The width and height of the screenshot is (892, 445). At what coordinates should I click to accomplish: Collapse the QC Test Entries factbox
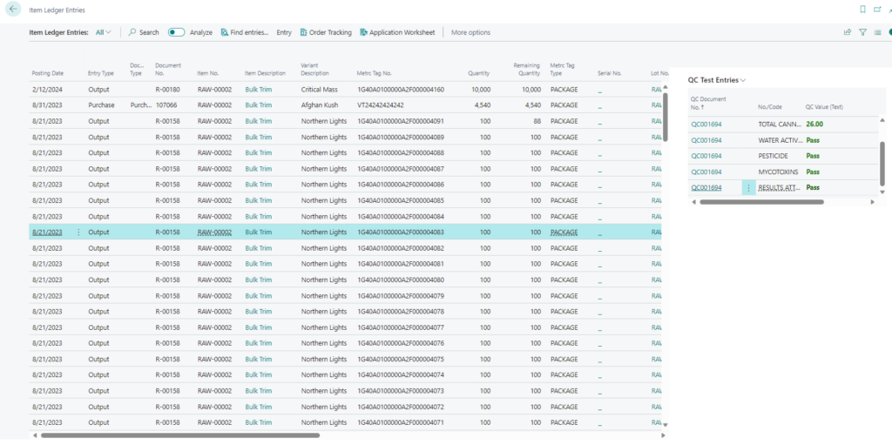(717, 80)
